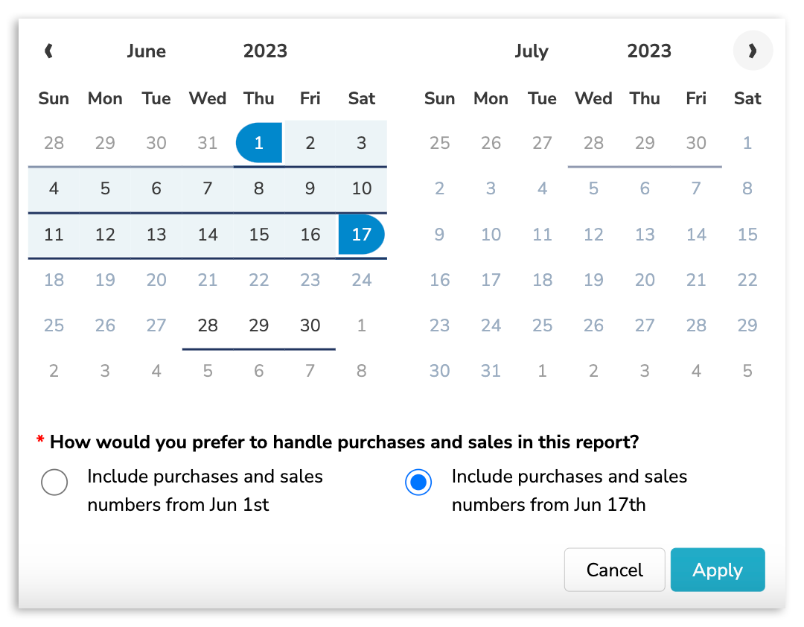804x627 pixels.
Task: Select June 1 start date
Action: tap(259, 143)
